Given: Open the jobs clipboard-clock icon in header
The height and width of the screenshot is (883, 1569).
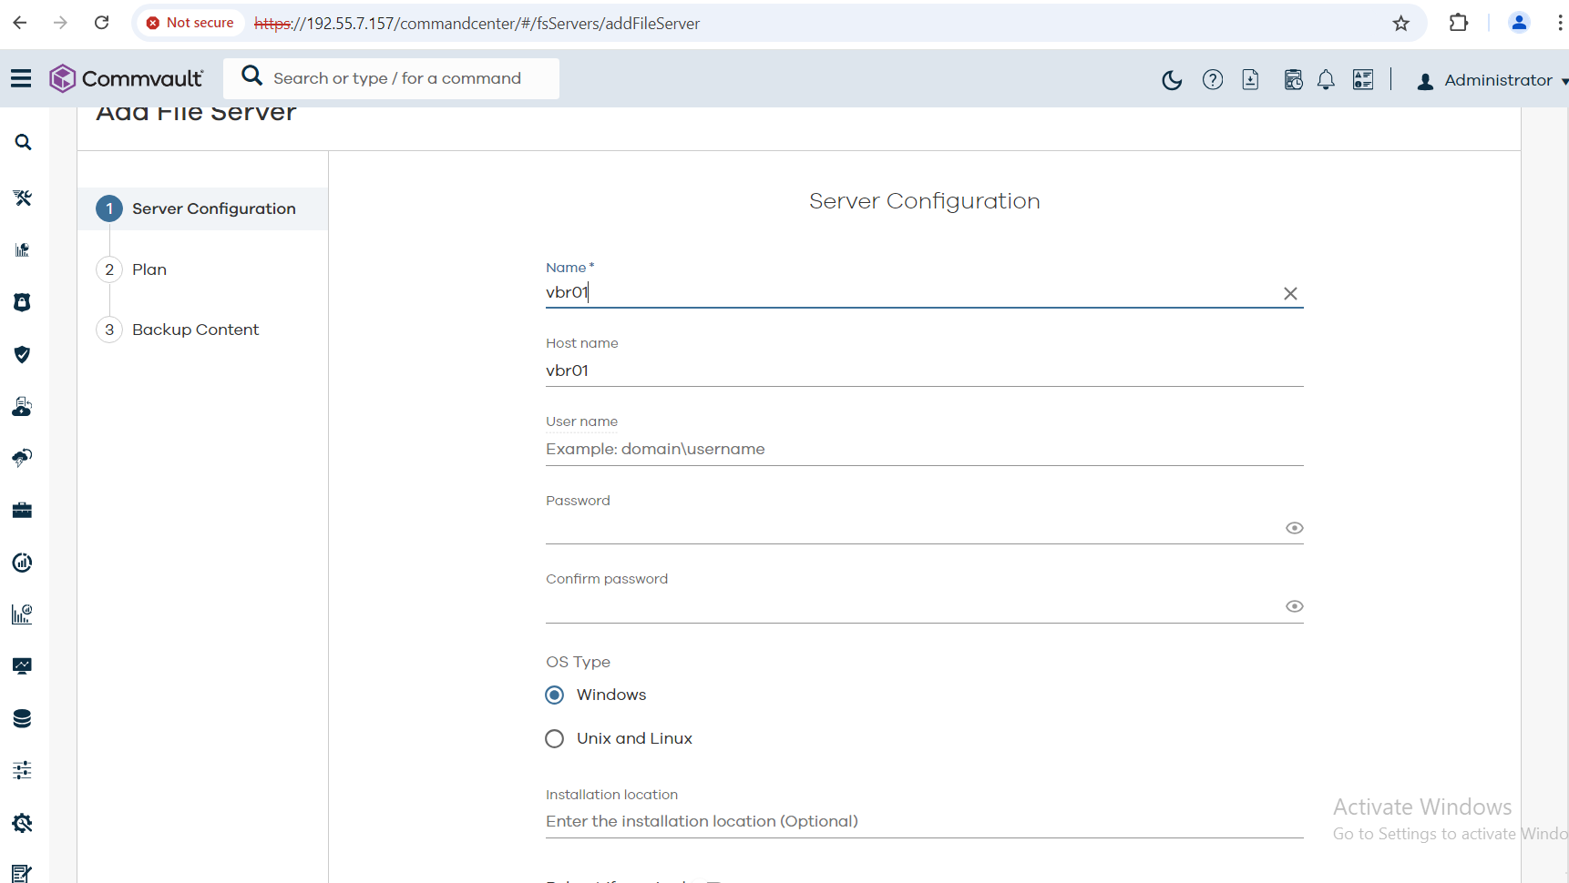Looking at the screenshot, I should [x=1293, y=80].
